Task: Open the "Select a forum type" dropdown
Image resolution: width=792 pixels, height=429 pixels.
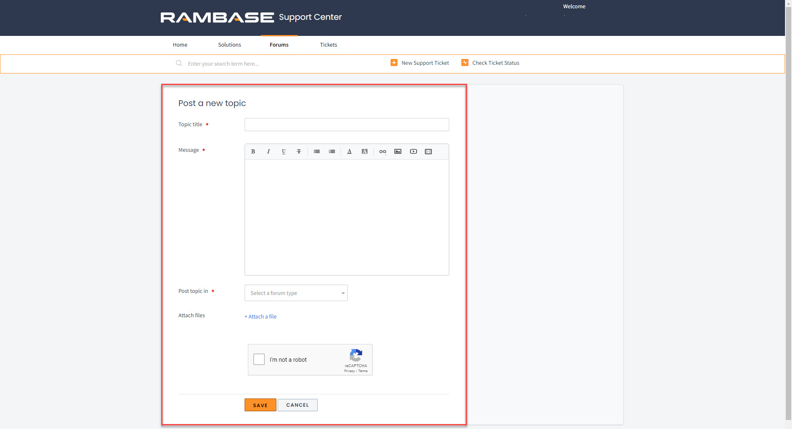Action: point(296,293)
